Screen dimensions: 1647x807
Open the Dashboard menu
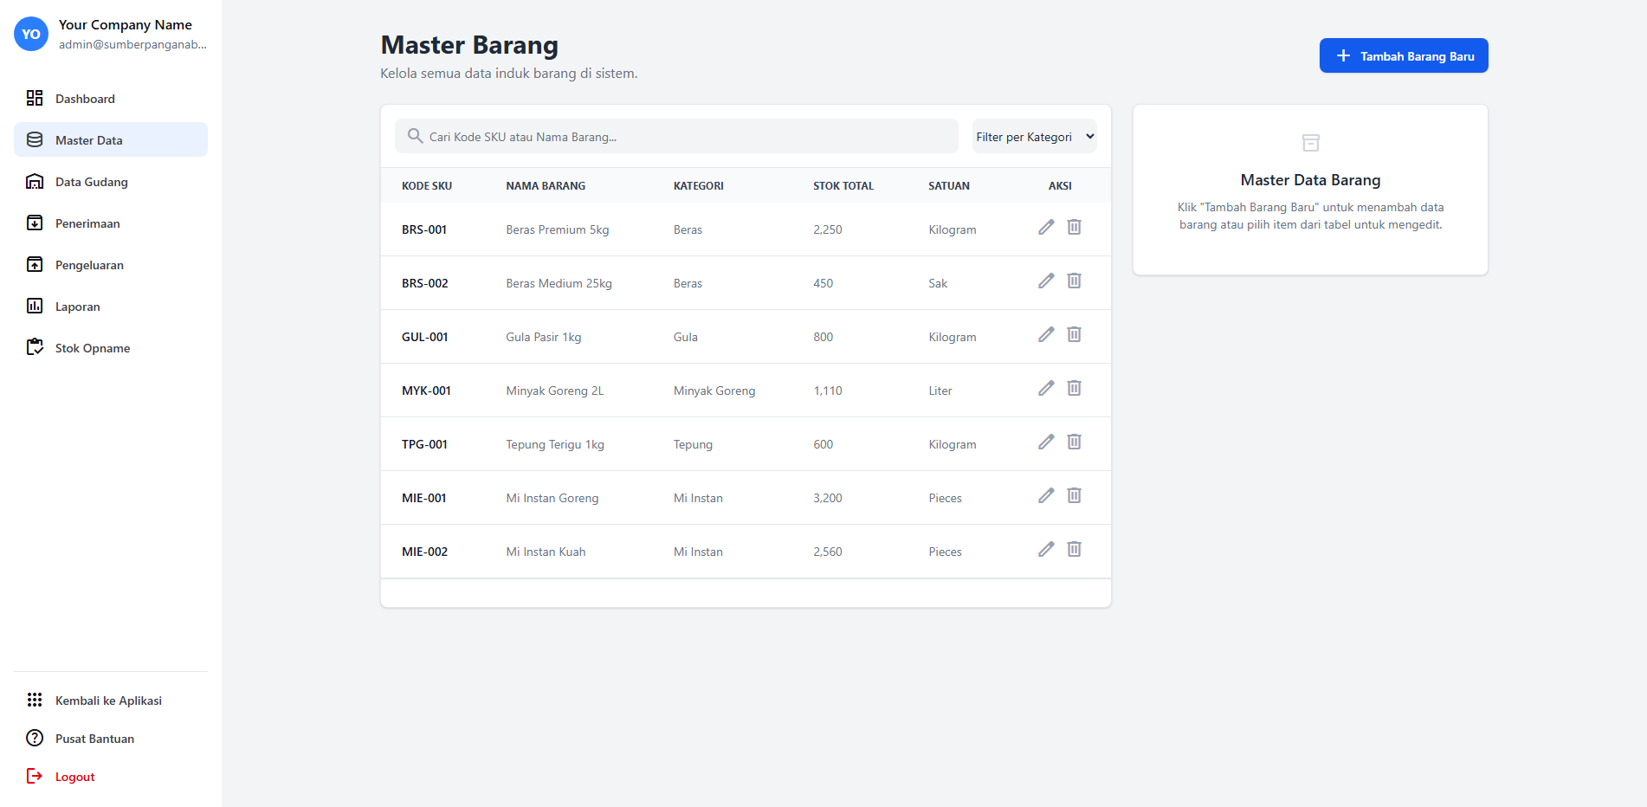coord(85,99)
